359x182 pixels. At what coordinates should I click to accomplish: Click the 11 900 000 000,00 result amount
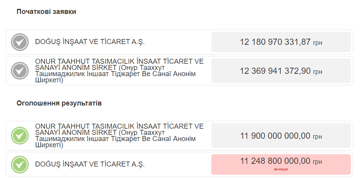(275, 136)
